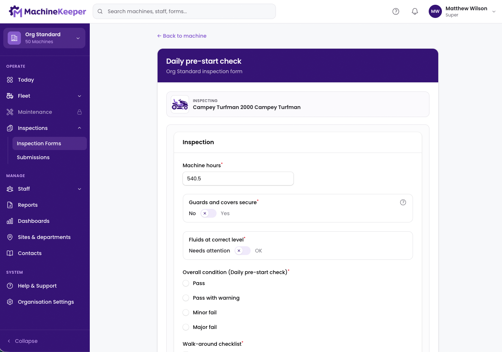This screenshot has height=352, width=502.
Task: Click the mower machine thumbnail
Action: (x=180, y=104)
